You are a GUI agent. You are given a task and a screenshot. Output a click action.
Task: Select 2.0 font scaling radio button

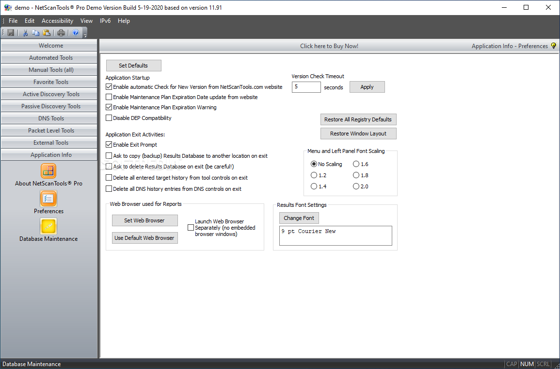coord(356,186)
